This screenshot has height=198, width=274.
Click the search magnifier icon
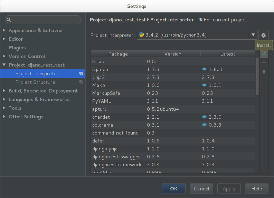click(9, 20)
